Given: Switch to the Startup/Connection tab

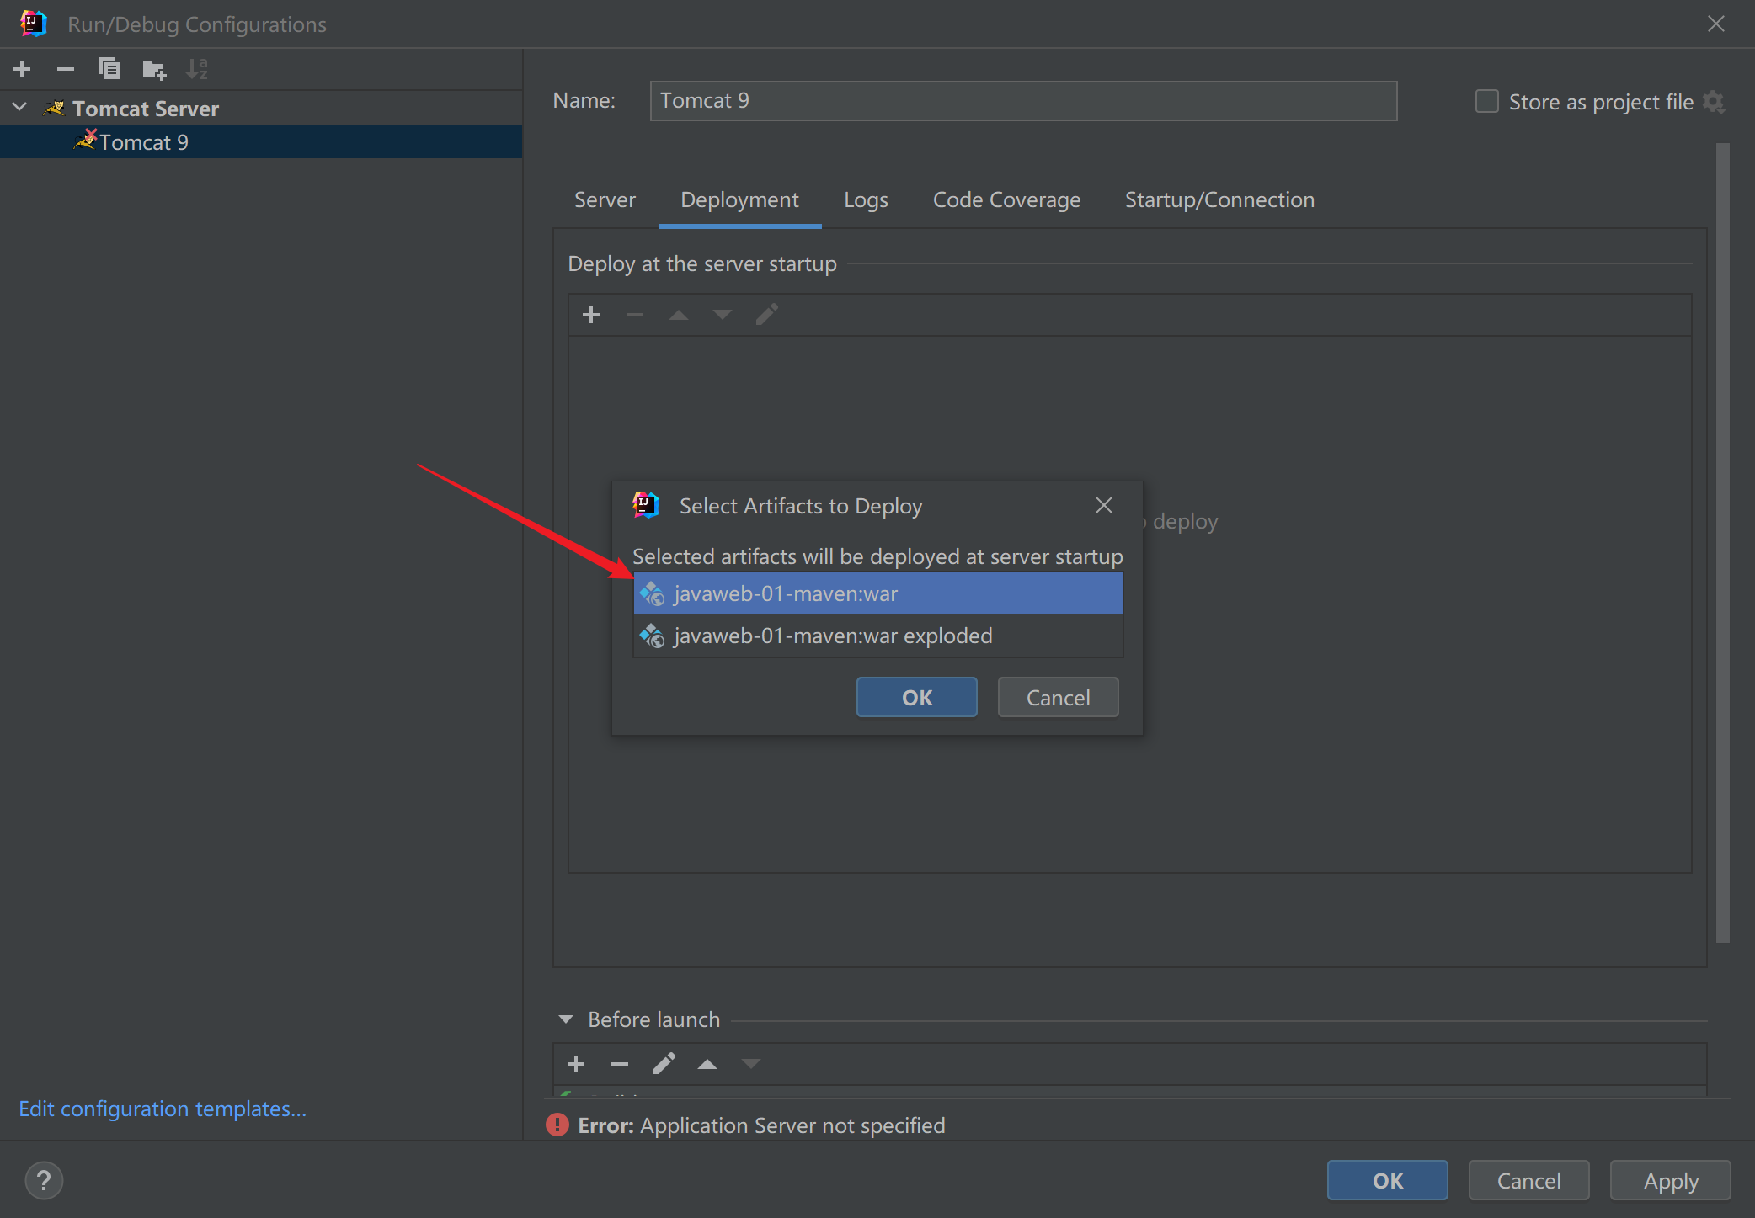Looking at the screenshot, I should pyautogui.click(x=1219, y=200).
